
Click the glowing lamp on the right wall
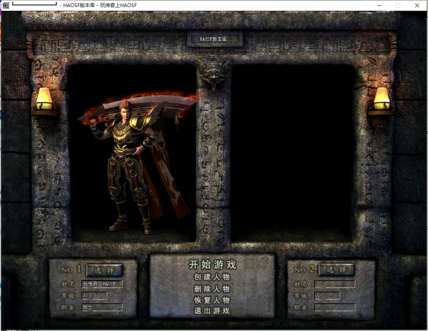click(381, 100)
